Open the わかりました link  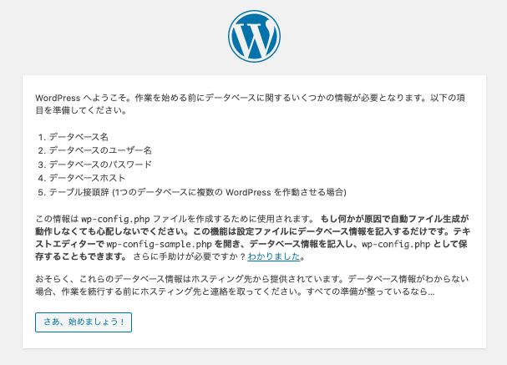[274, 257]
